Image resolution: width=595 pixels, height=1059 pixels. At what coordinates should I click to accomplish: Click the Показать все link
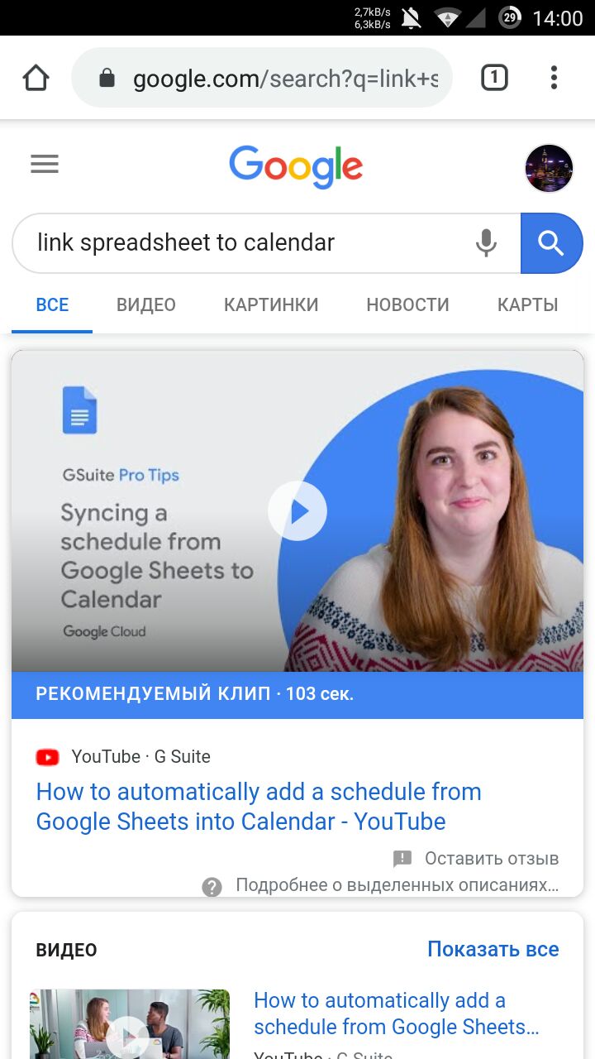pos(493,949)
